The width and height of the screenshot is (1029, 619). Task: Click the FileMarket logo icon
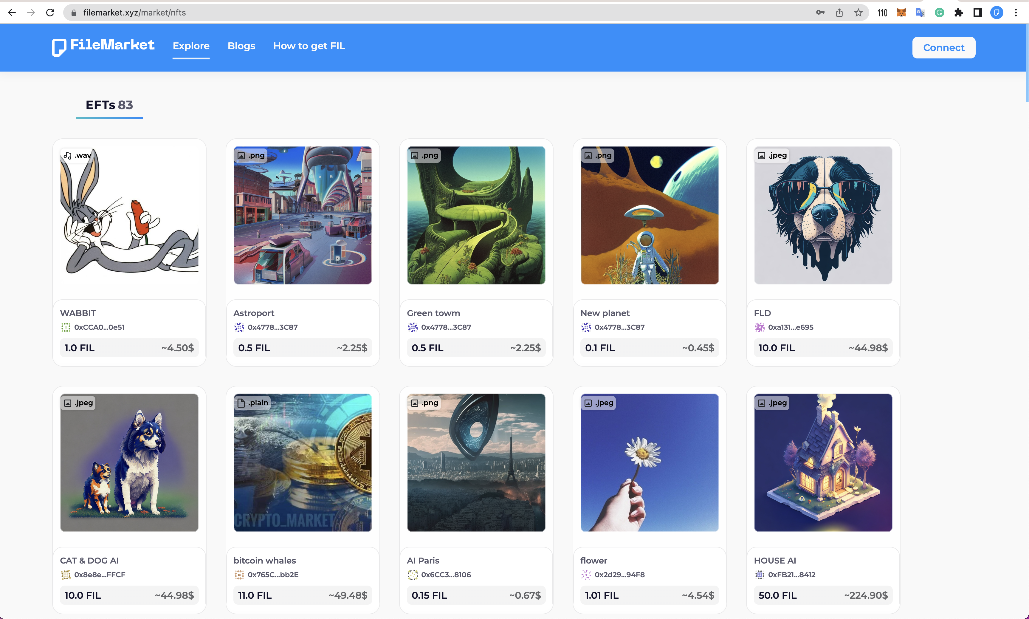[59, 47]
